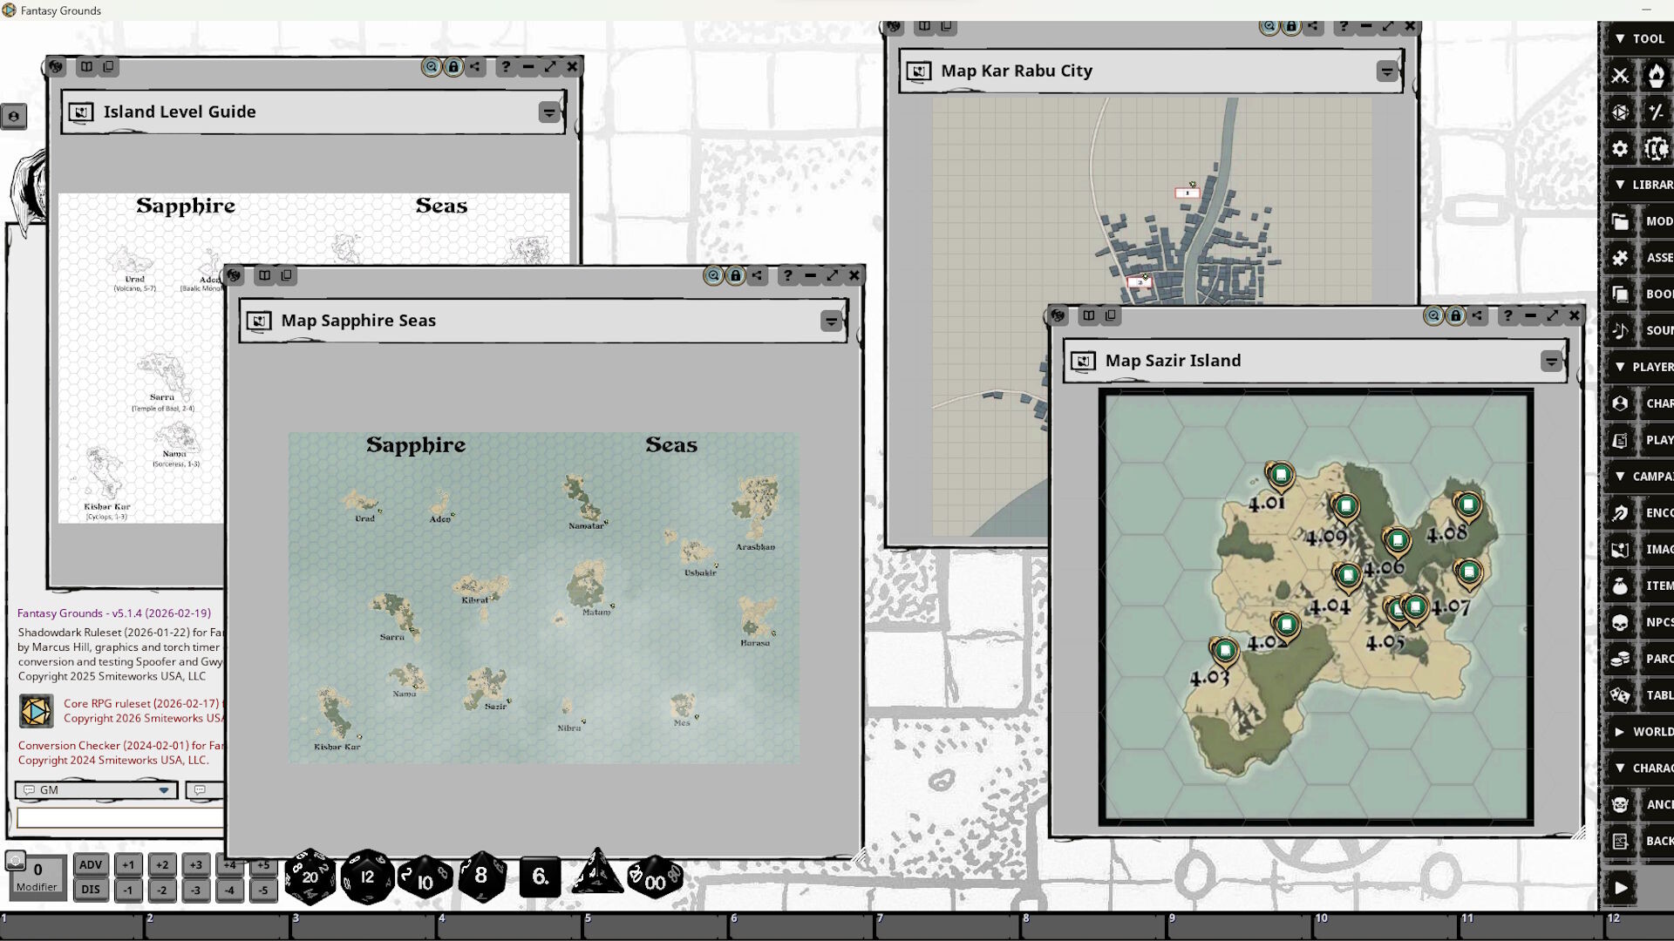Screen dimensions: 1674x941
Task: Open the Images panel in the sidebar
Action: 1621,550
